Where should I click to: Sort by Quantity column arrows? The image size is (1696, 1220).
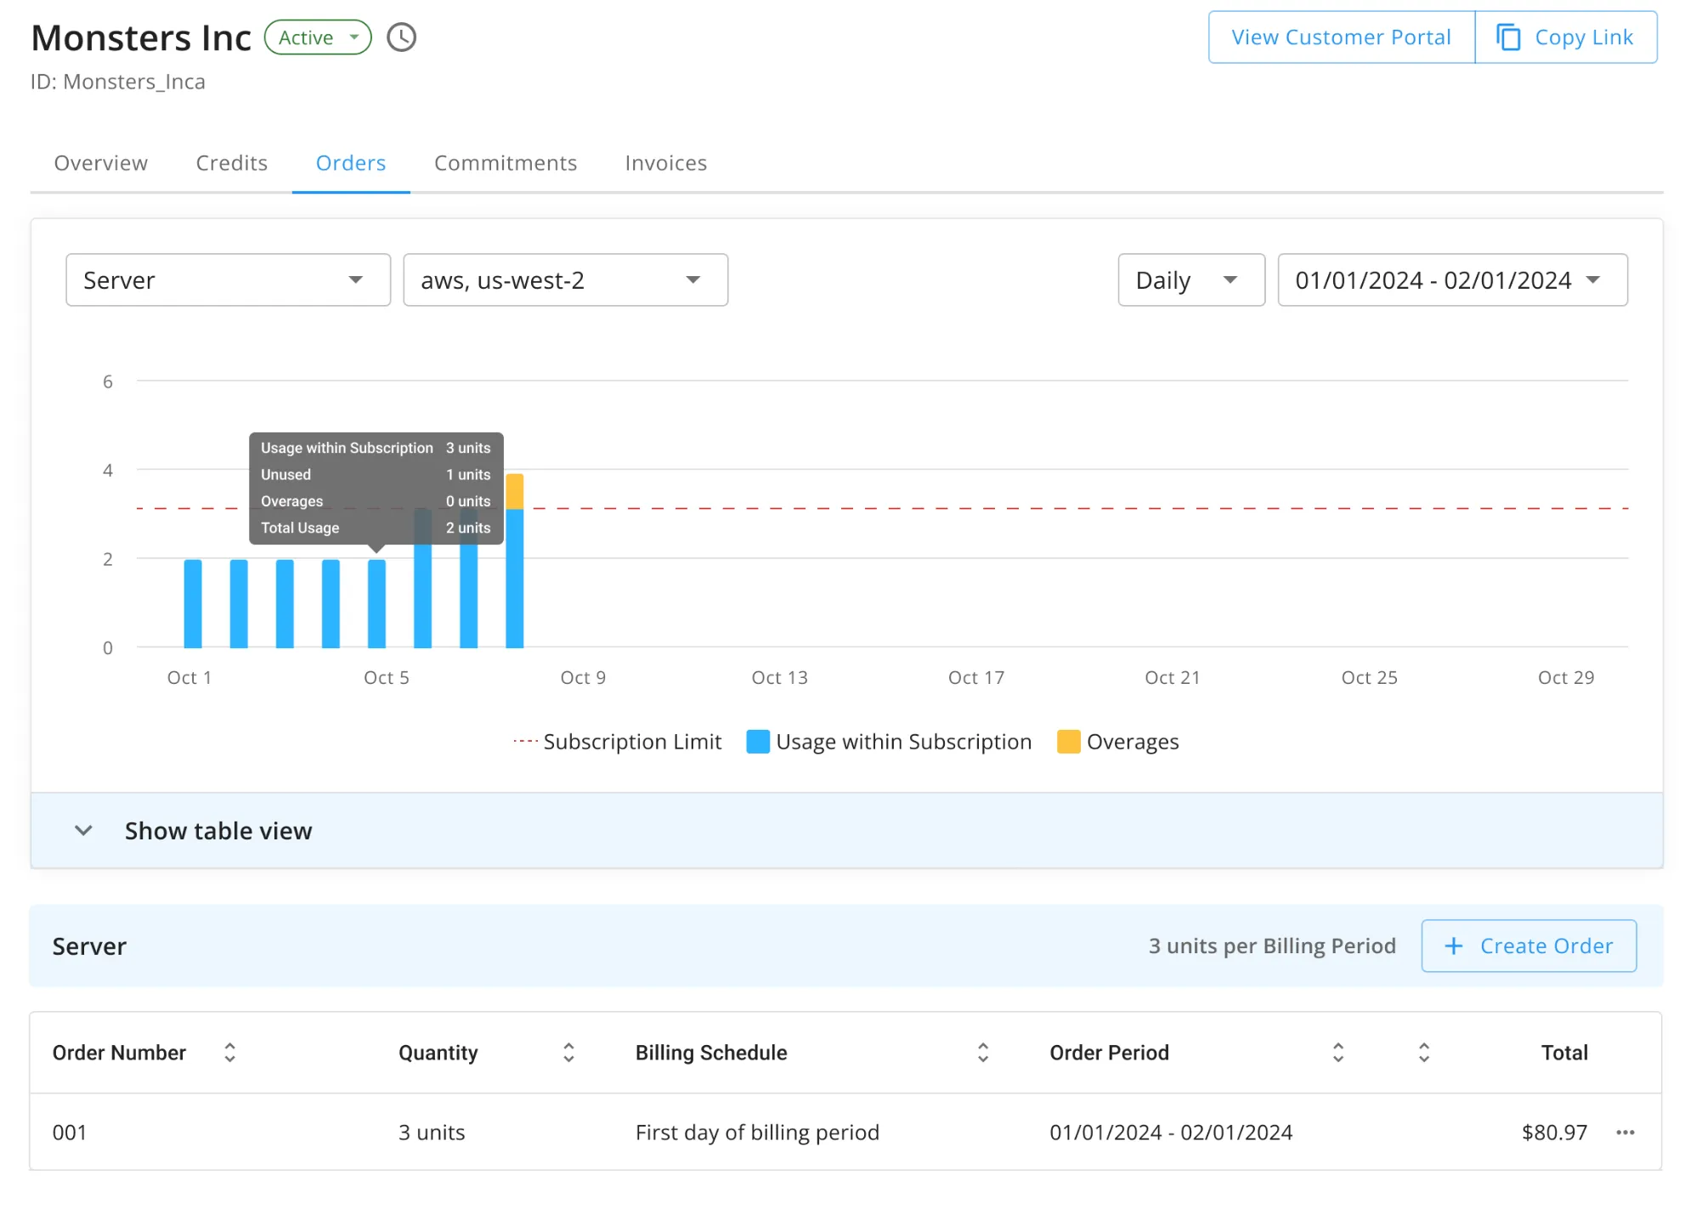tap(568, 1053)
